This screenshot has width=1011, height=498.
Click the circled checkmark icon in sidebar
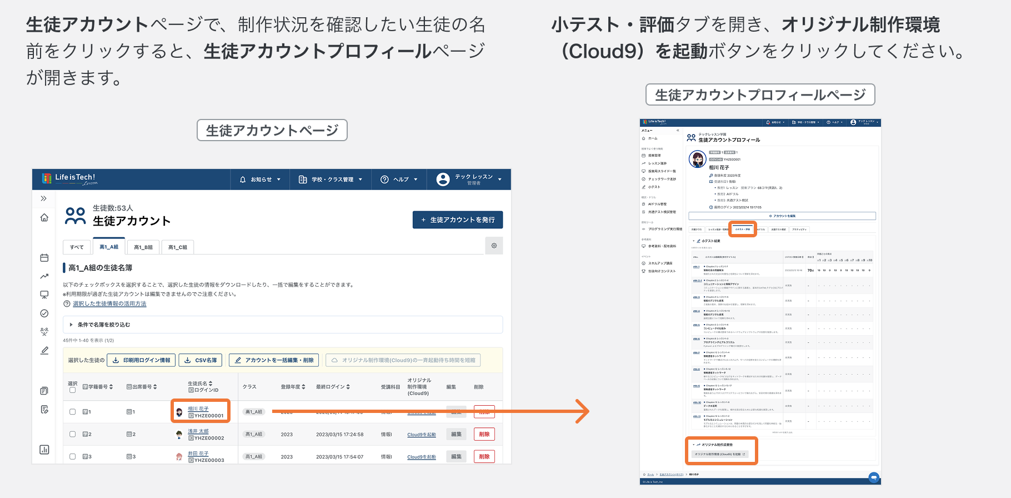point(44,313)
